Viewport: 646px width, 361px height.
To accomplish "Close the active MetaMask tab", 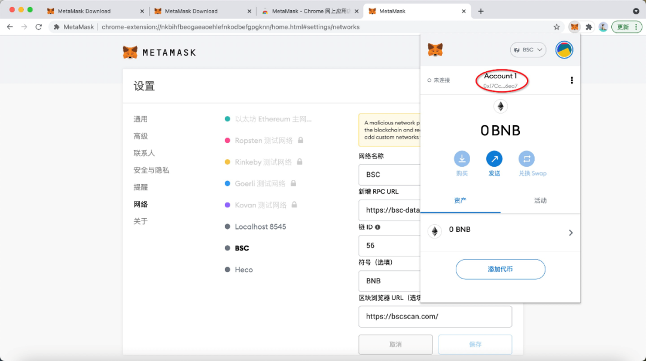I will pyautogui.click(x=464, y=11).
